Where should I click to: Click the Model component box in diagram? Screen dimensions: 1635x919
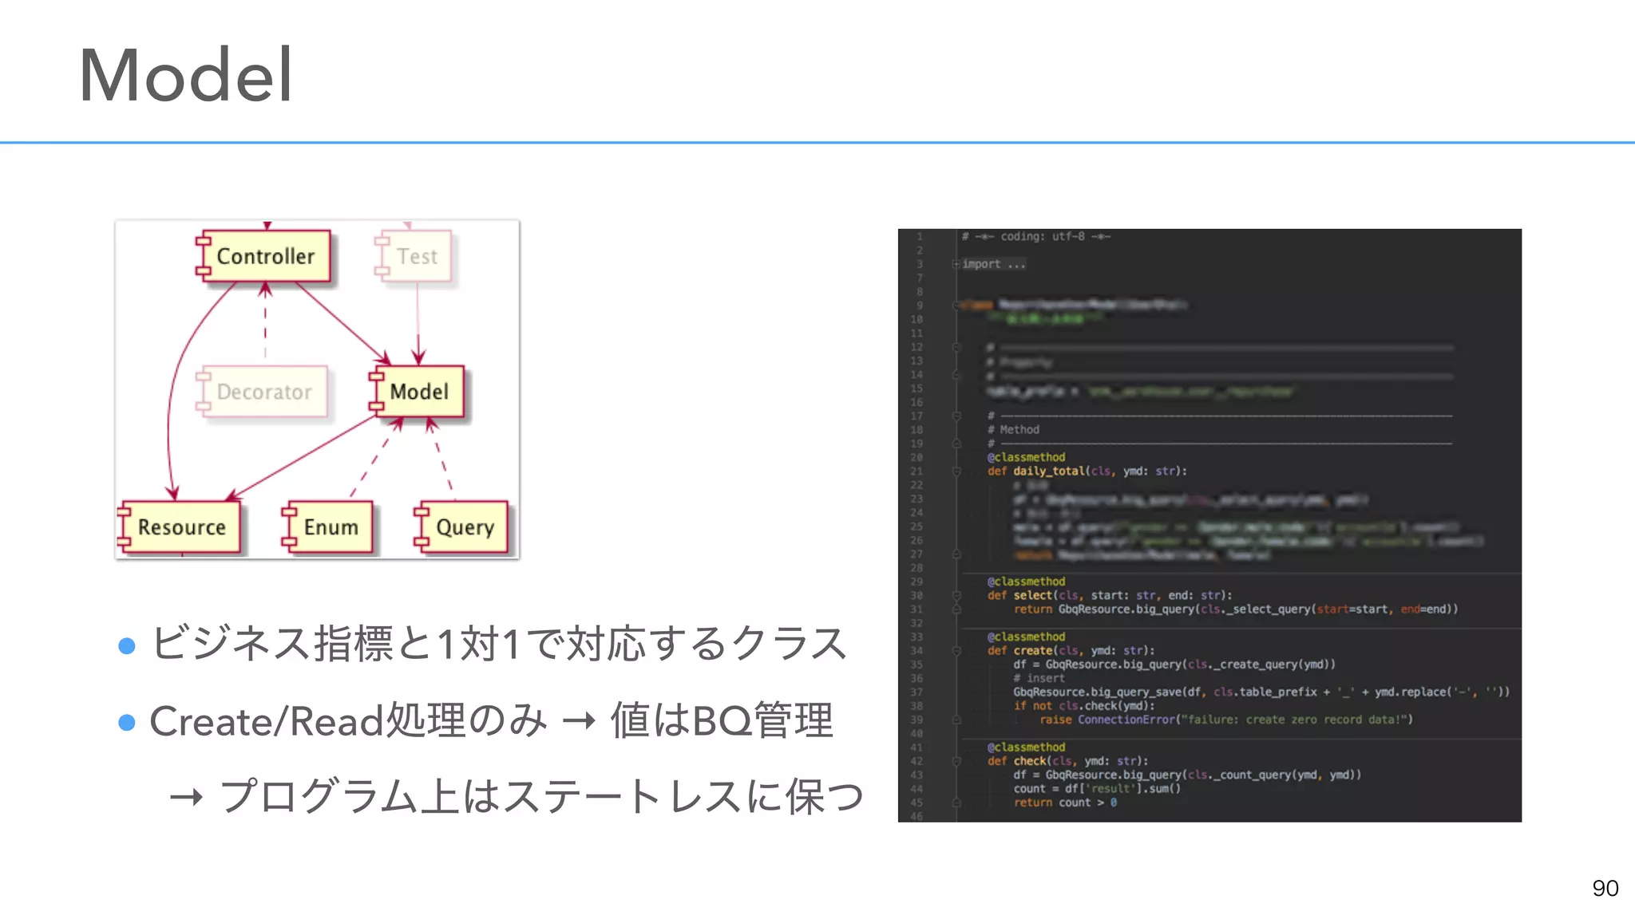(417, 392)
